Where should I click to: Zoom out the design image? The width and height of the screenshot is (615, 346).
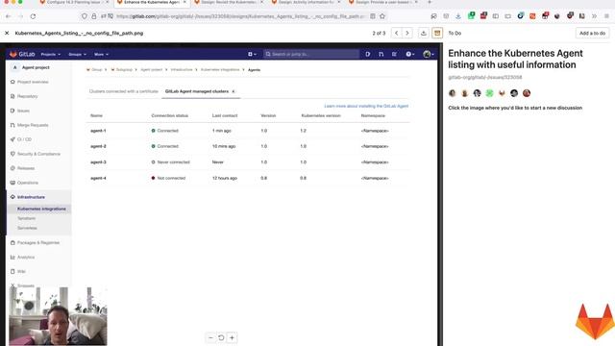210,337
